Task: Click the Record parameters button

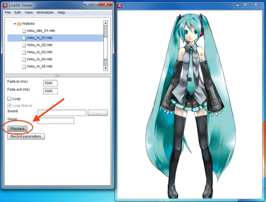Action: (26, 136)
